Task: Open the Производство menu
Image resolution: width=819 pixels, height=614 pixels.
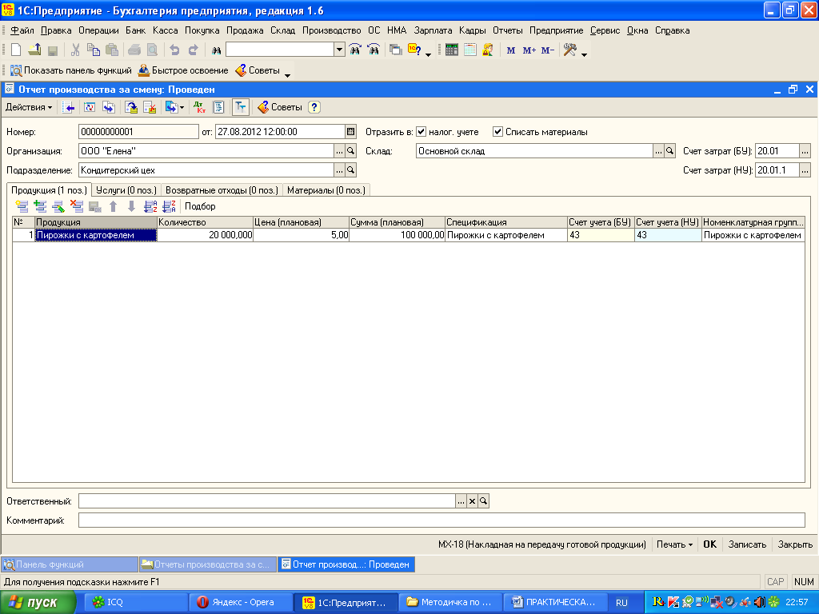Action: [332, 30]
